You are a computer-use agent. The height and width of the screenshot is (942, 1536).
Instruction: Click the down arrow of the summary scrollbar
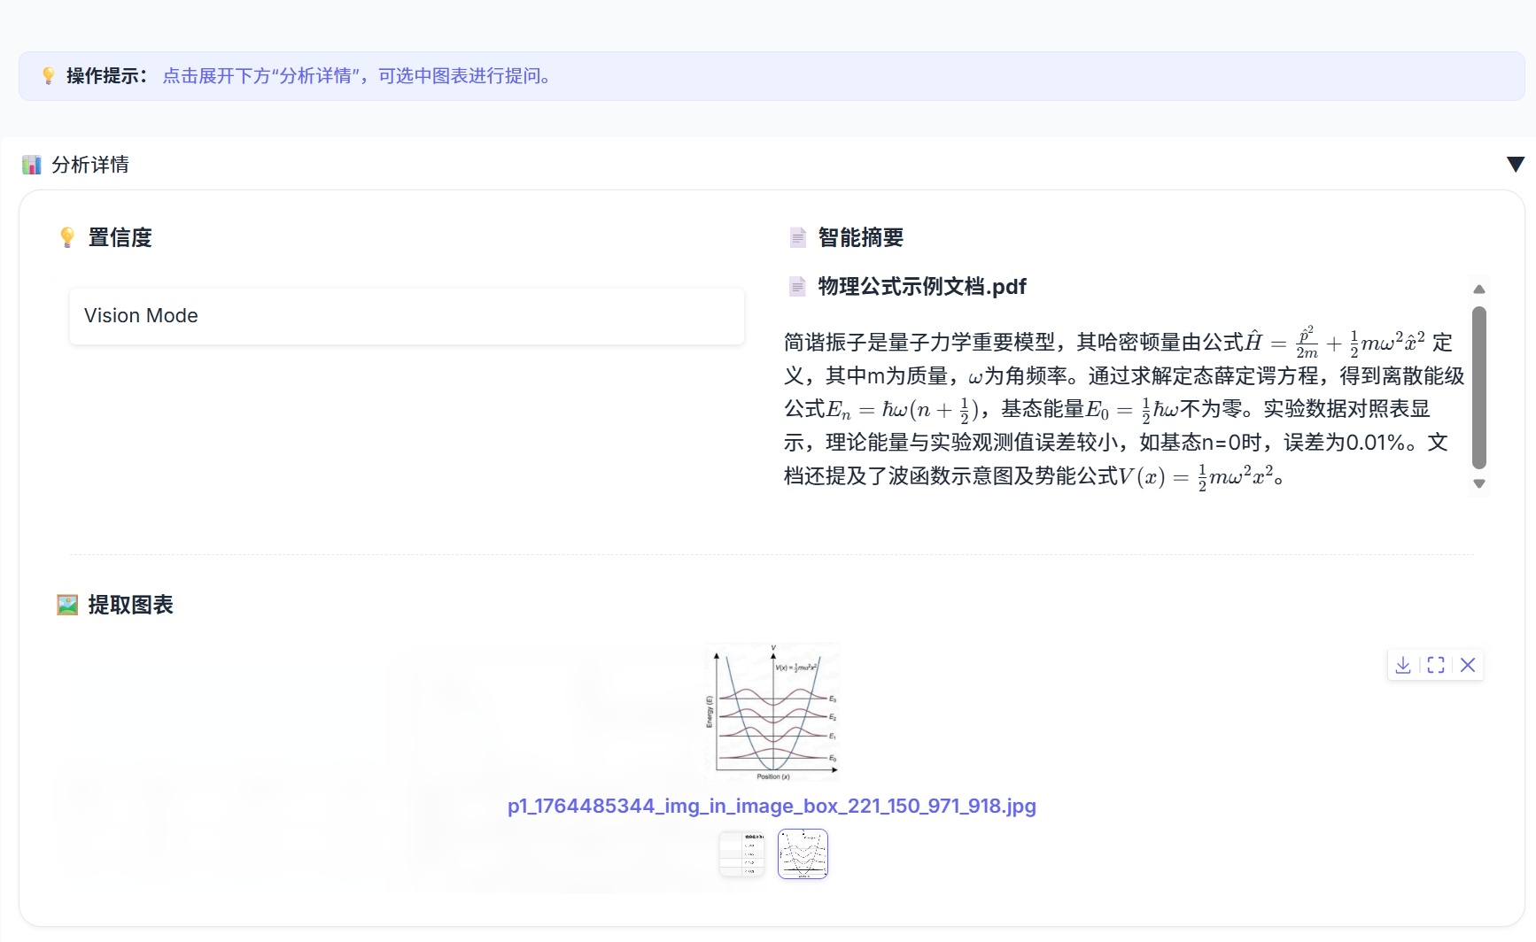coord(1478,484)
